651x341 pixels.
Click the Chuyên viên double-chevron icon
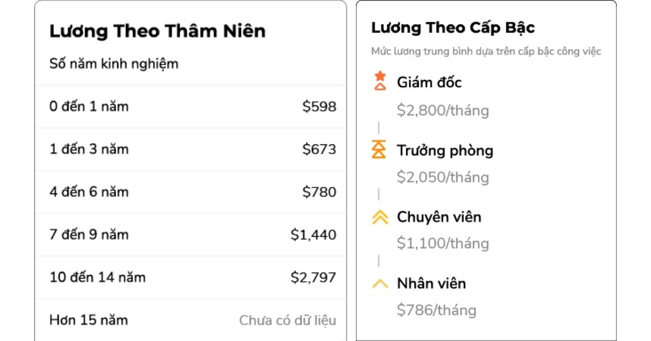point(380,217)
